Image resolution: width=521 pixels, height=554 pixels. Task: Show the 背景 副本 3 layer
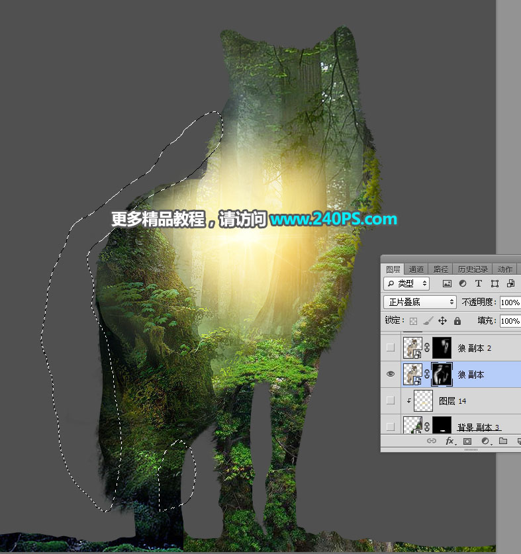391,427
